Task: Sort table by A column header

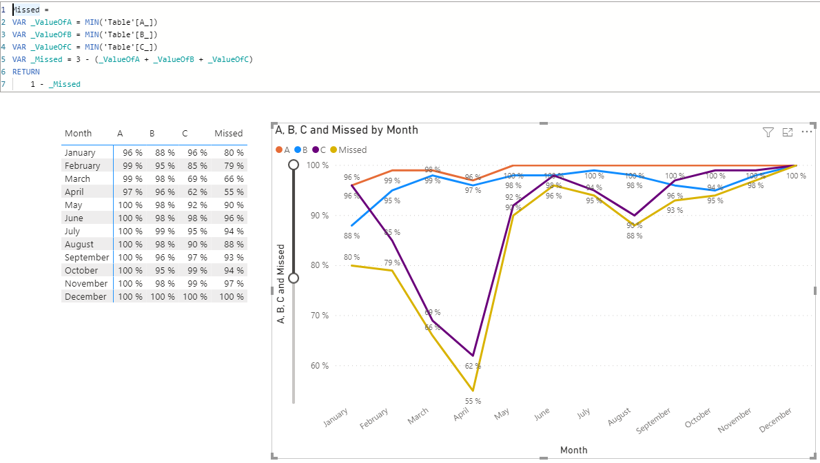Action: coord(120,134)
